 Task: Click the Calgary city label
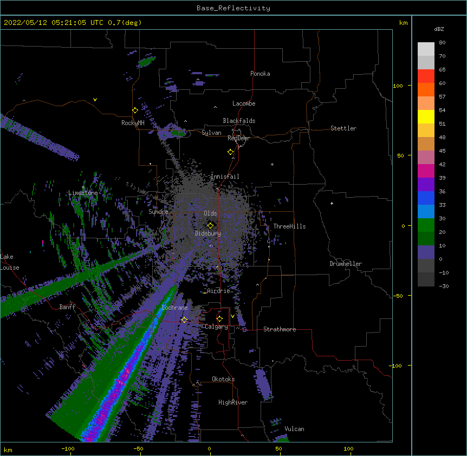(x=216, y=327)
